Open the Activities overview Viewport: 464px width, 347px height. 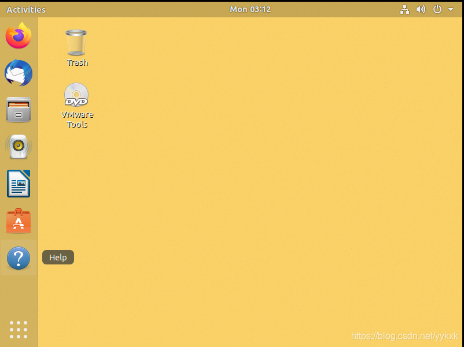(x=26, y=10)
